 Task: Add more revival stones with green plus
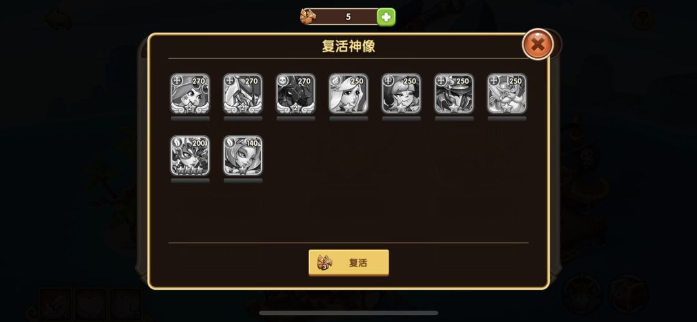point(386,17)
